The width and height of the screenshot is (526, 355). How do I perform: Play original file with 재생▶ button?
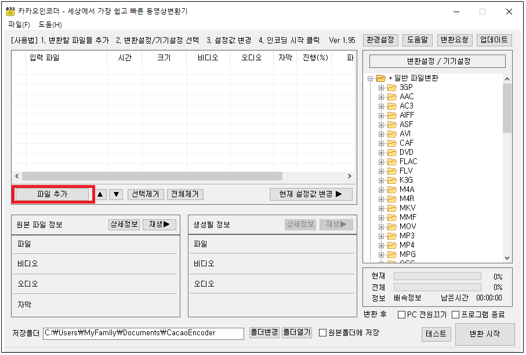coord(159,224)
